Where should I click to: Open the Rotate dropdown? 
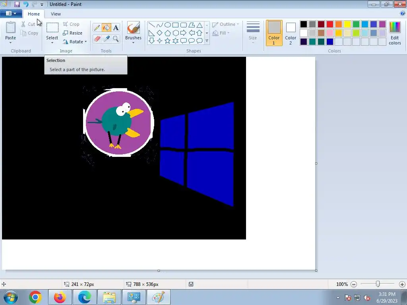[75, 41]
